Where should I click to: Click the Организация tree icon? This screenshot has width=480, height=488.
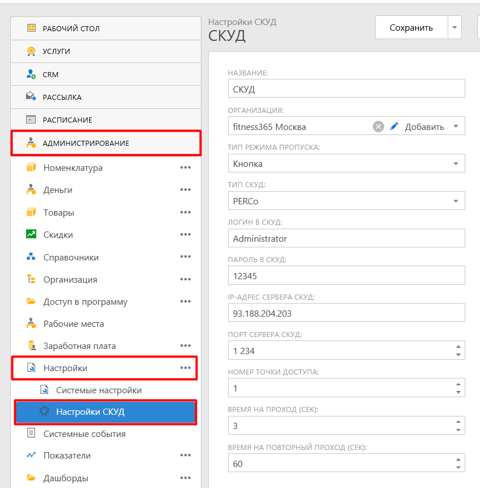pyautogui.click(x=31, y=279)
